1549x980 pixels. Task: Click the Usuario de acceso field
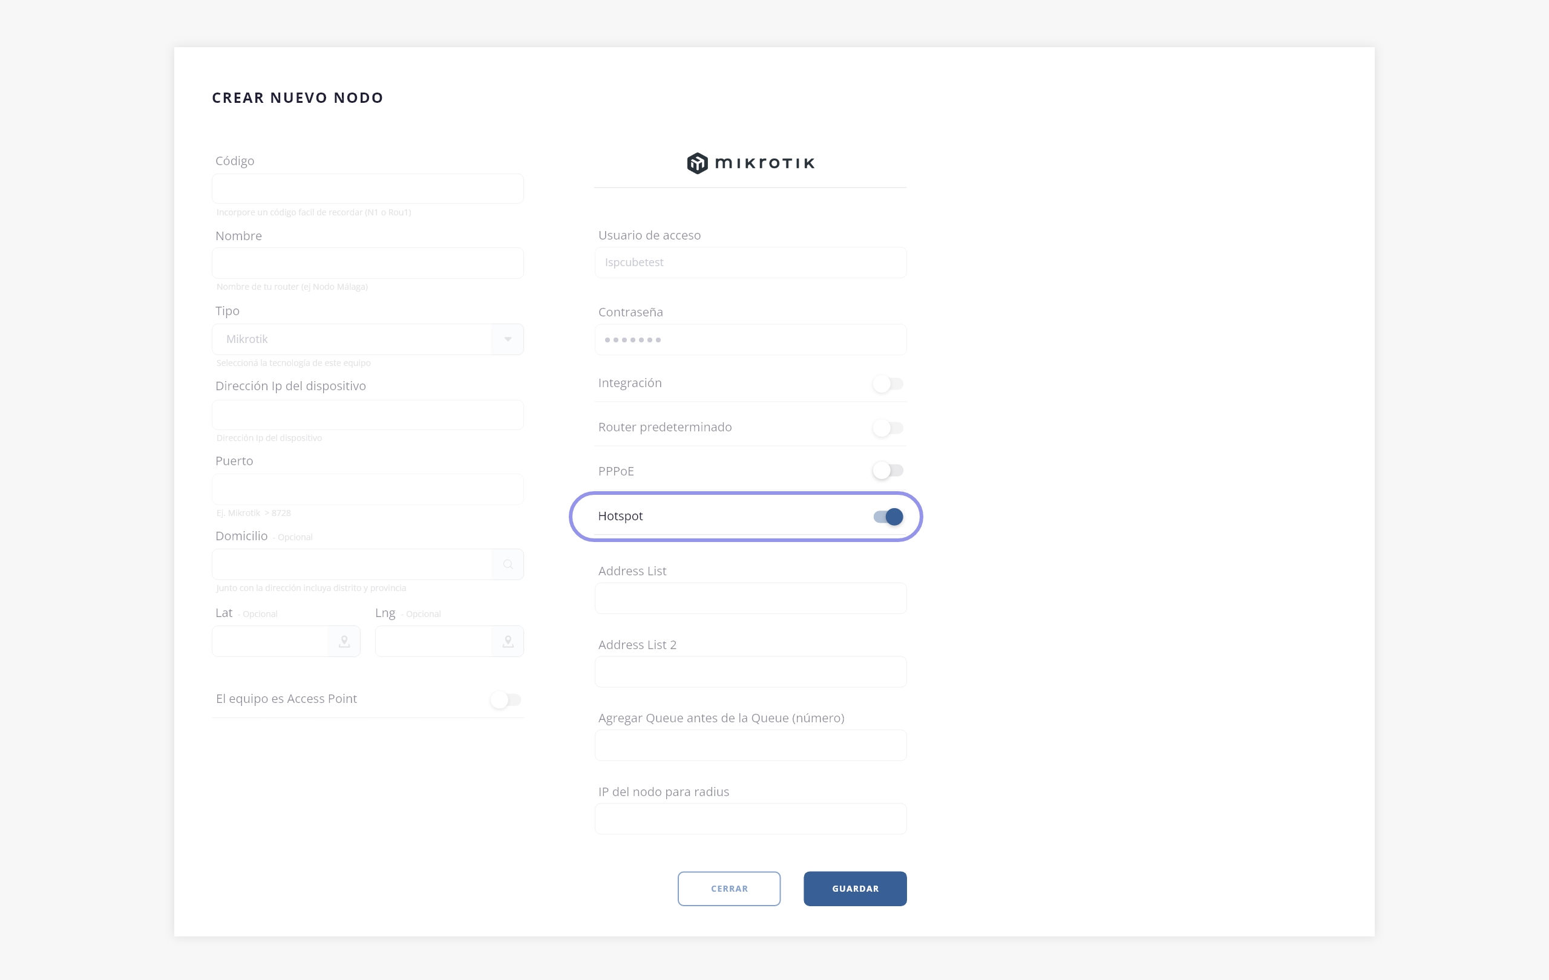click(750, 263)
